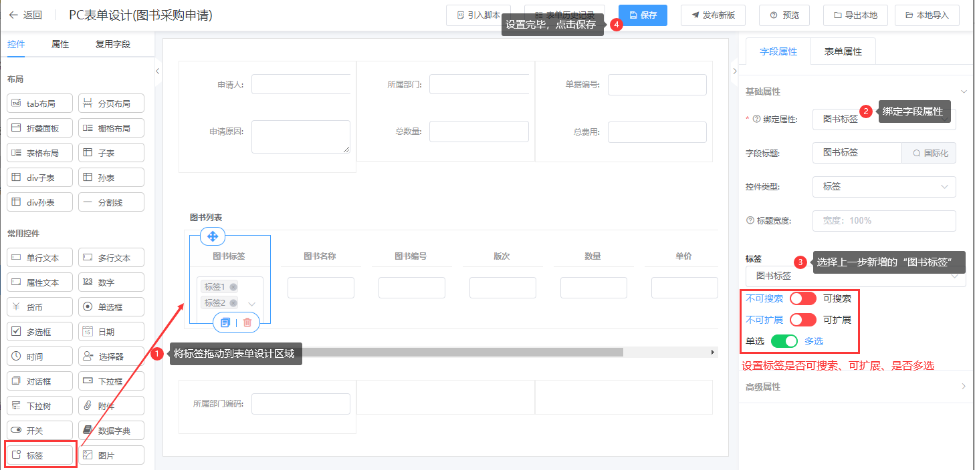
Task: Open the 控件类型 dropdown
Action: click(883, 187)
